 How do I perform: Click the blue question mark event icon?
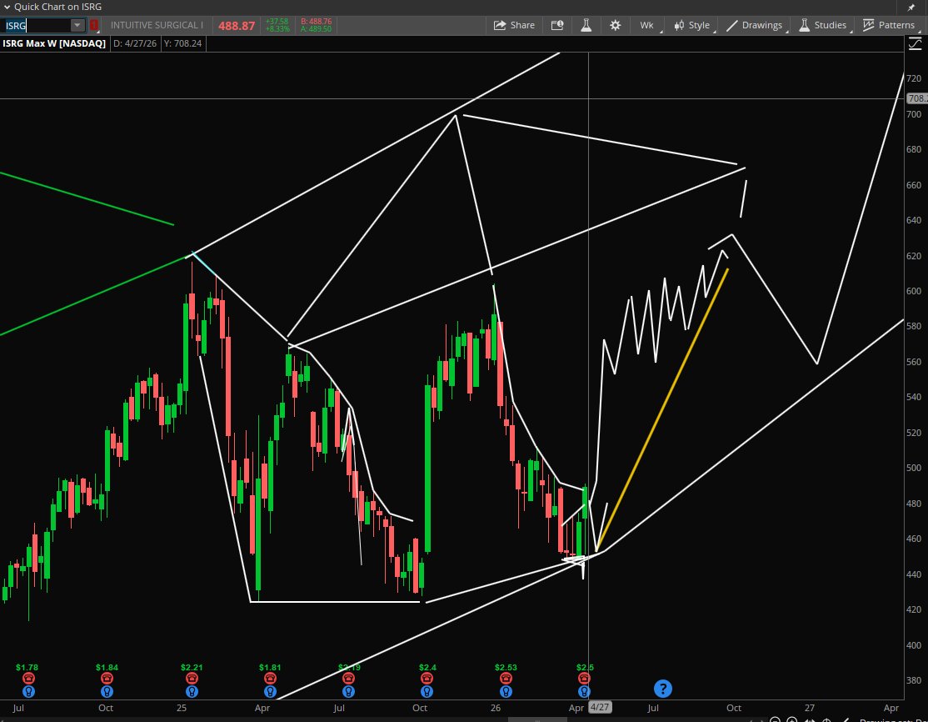click(663, 689)
